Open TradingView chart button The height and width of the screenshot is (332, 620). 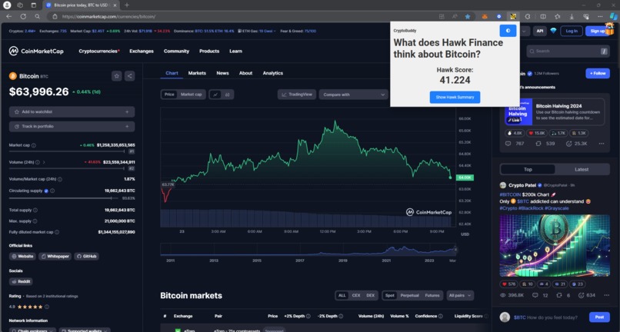(x=297, y=95)
